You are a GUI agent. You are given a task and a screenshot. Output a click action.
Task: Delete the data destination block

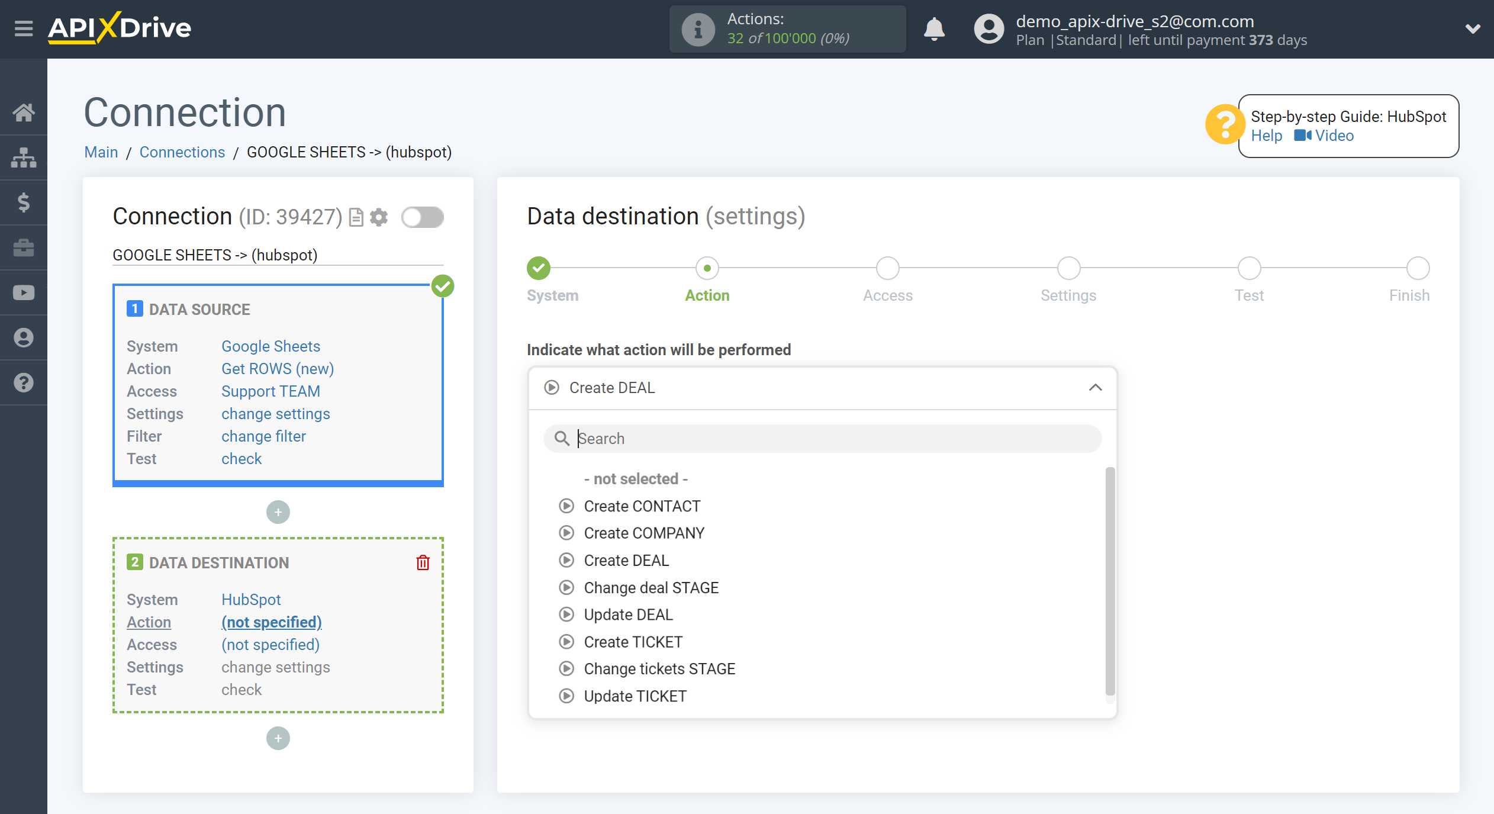[x=423, y=562]
